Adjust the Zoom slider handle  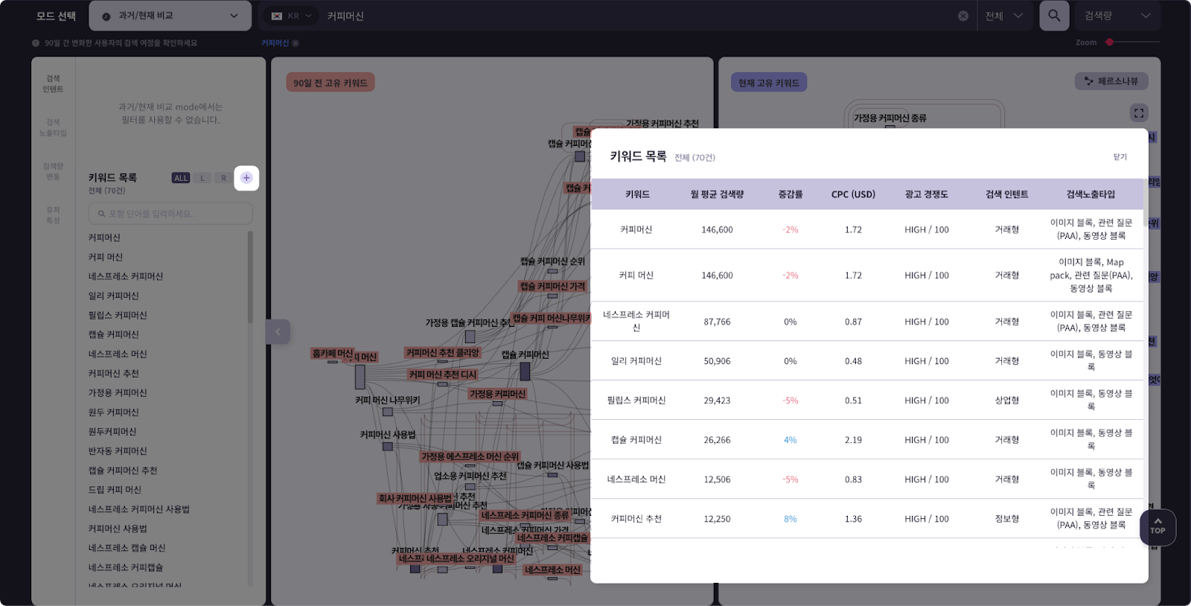tap(1110, 42)
